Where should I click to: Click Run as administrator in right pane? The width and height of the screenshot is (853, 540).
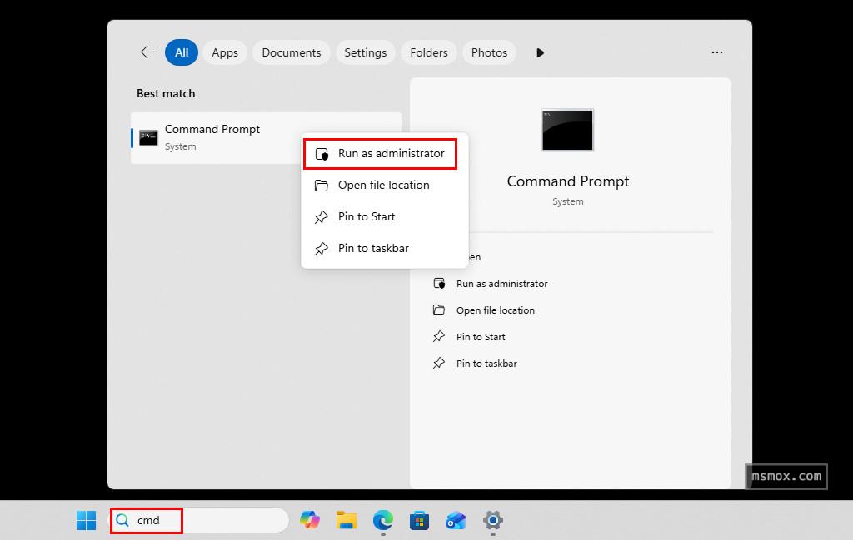pyautogui.click(x=501, y=284)
